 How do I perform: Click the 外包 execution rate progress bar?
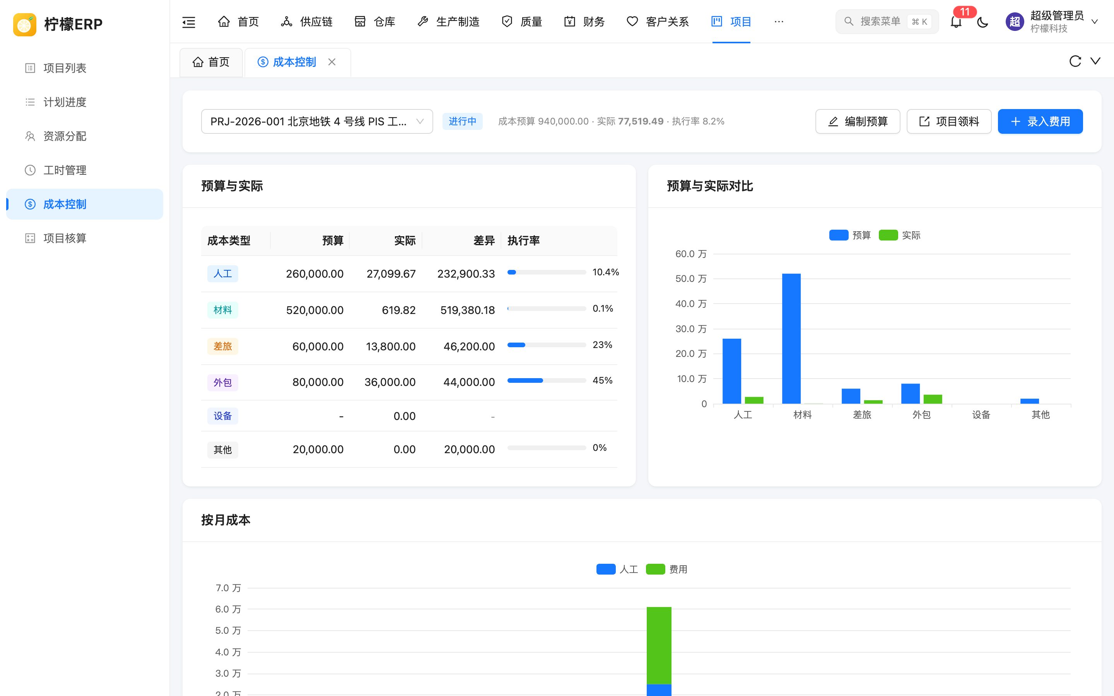tap(547, 381)
